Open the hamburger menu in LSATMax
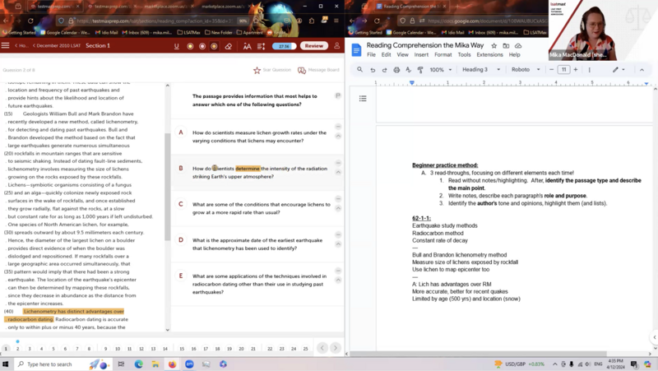The height and width of the screenshot is (371, 658). click(6, 45)
